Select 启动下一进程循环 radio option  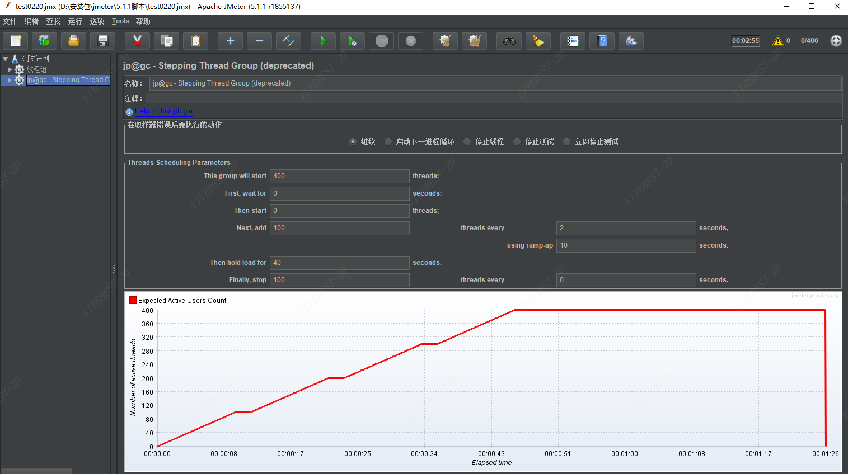(388, 141)
